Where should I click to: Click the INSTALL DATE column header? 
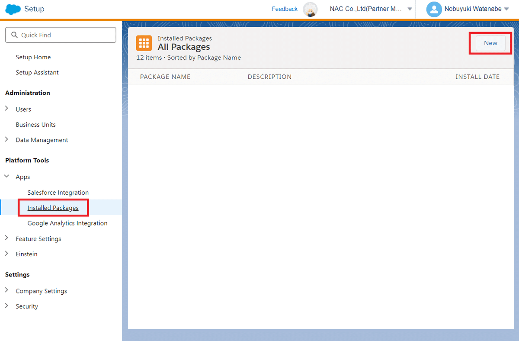(477, 77)
